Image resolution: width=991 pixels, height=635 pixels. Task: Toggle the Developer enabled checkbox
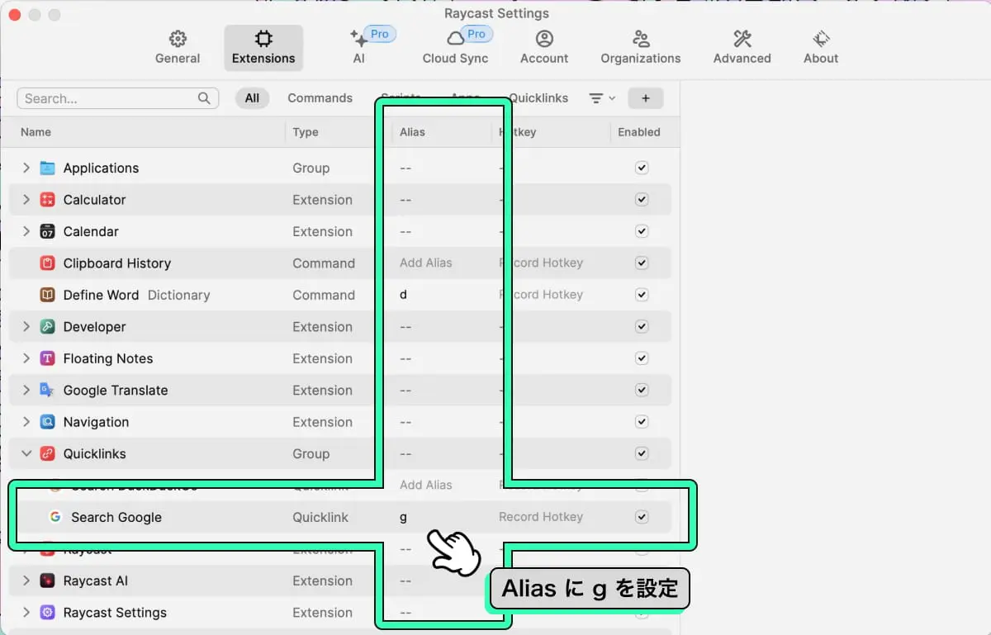click(x=642, y=327)
